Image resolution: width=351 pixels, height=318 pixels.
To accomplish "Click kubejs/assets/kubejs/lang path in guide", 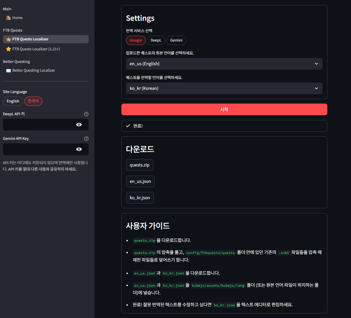I will [218, 286].
